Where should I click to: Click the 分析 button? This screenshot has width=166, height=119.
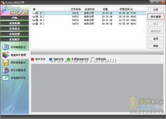155,10
